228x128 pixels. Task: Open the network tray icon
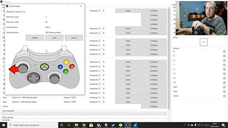pyautogui.click(x=199, y=125)
